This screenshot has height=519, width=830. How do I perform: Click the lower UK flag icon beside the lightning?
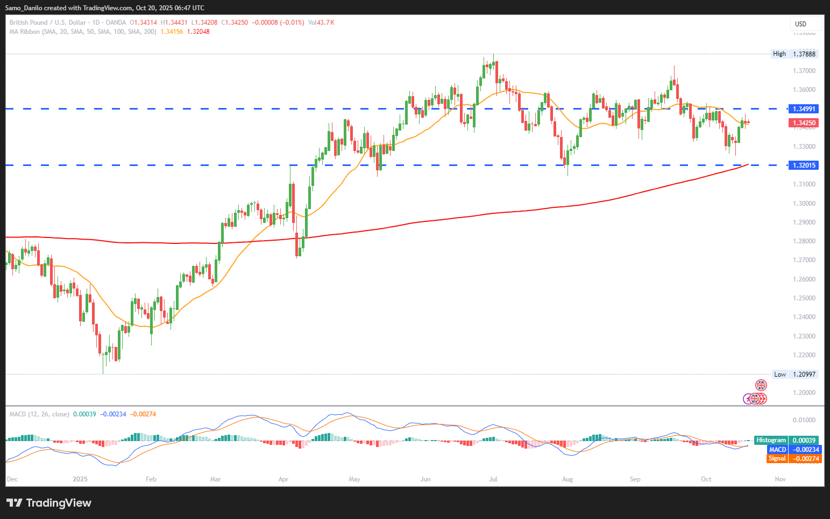coord(755,399)
